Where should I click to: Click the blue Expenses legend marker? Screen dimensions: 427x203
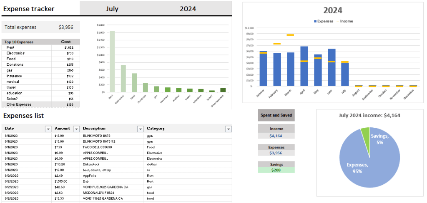point(315,21)
